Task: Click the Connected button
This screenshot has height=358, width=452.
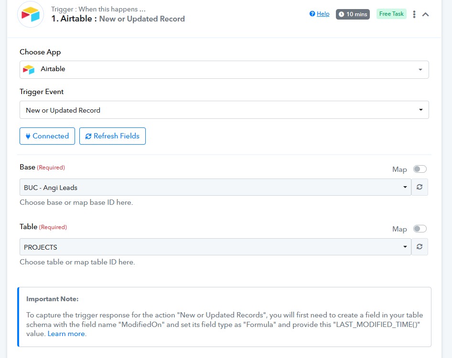Action: click(x=47, y=136)
